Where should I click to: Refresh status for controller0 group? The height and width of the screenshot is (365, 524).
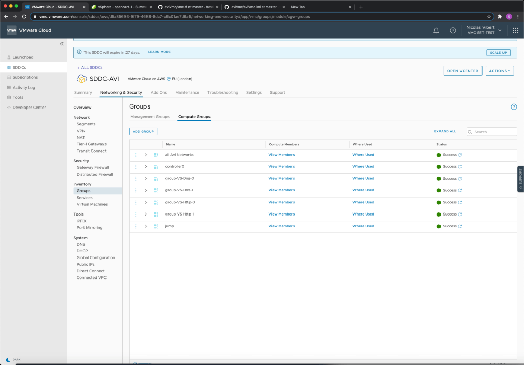click(x=460, y=167)
